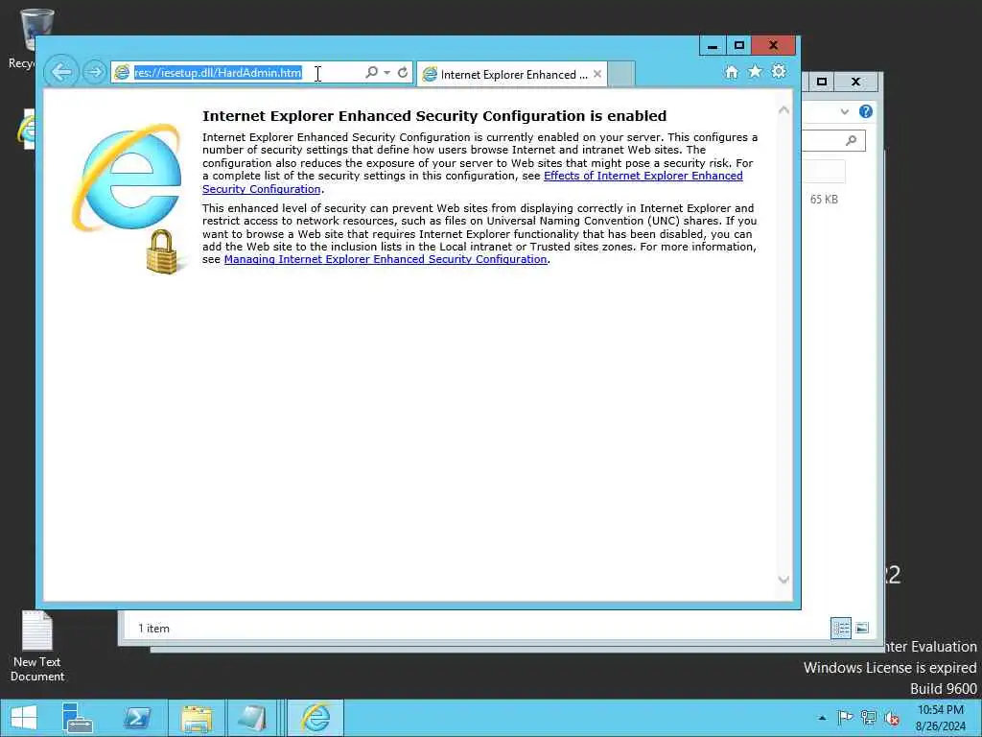Screen dimensions: 982x737
Task: Open File Explorer from taskbar
Action: (196, 718)
